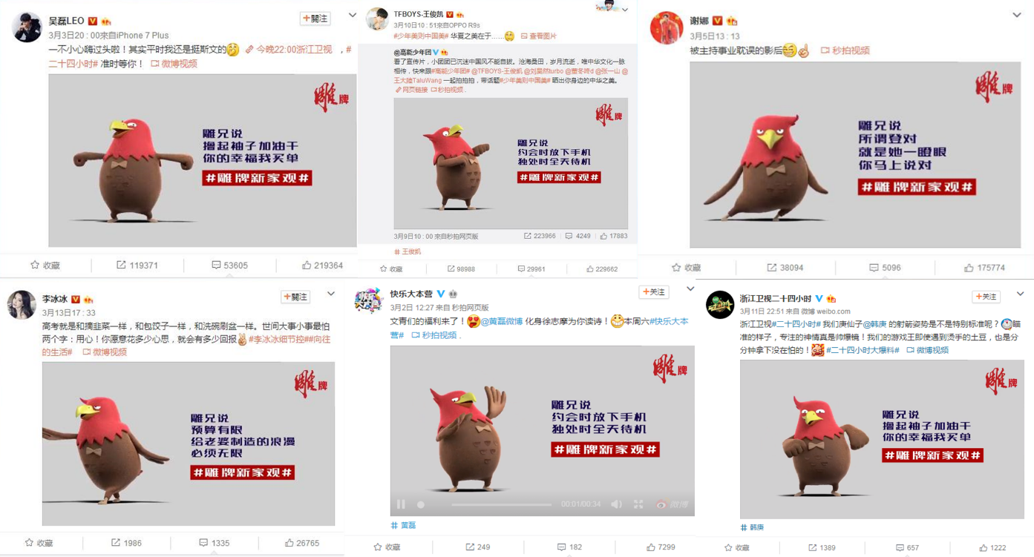Pause the 快乐大本营 video
The height and width of the screenshot is (557, 1034).
tap(401, 504)
